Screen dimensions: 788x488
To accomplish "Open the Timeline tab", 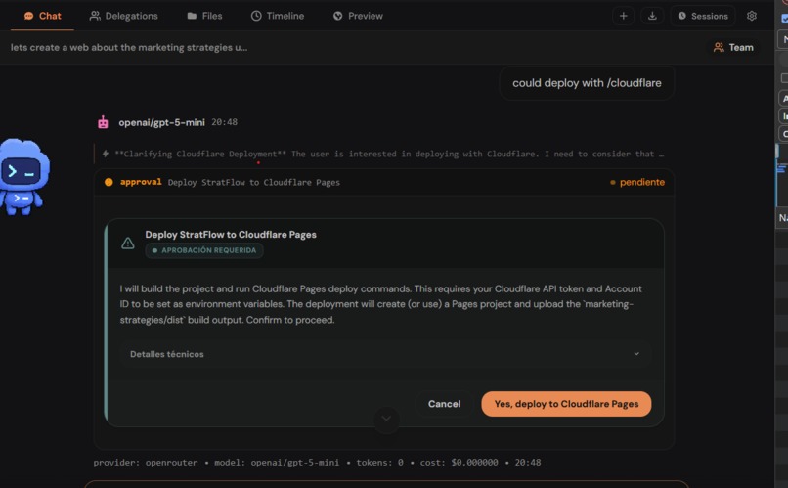I will click(x=278, y=16).
